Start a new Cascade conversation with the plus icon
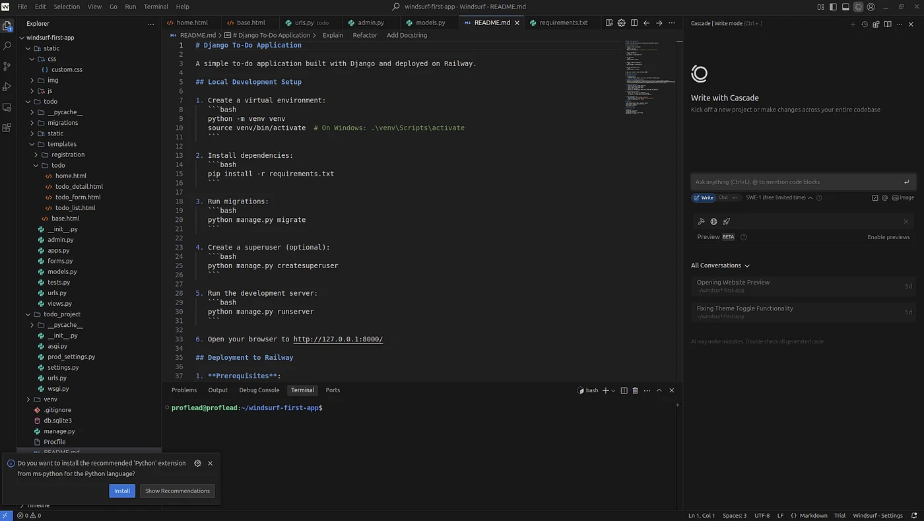The width and height of the screenshot is (924, 521). [x=853, y=24]
